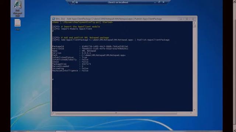Screen dimensions: 236x132
Task: Click the Add-AppvClientPackage command line in console
Action: click(x=115, y=40)
